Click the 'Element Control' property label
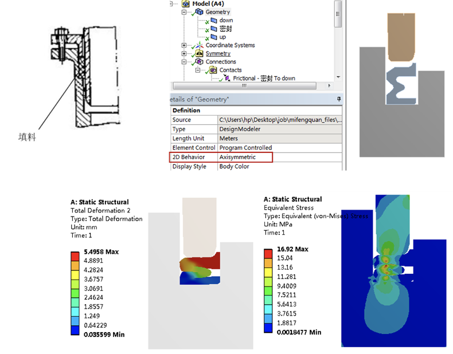 point(194,148)
